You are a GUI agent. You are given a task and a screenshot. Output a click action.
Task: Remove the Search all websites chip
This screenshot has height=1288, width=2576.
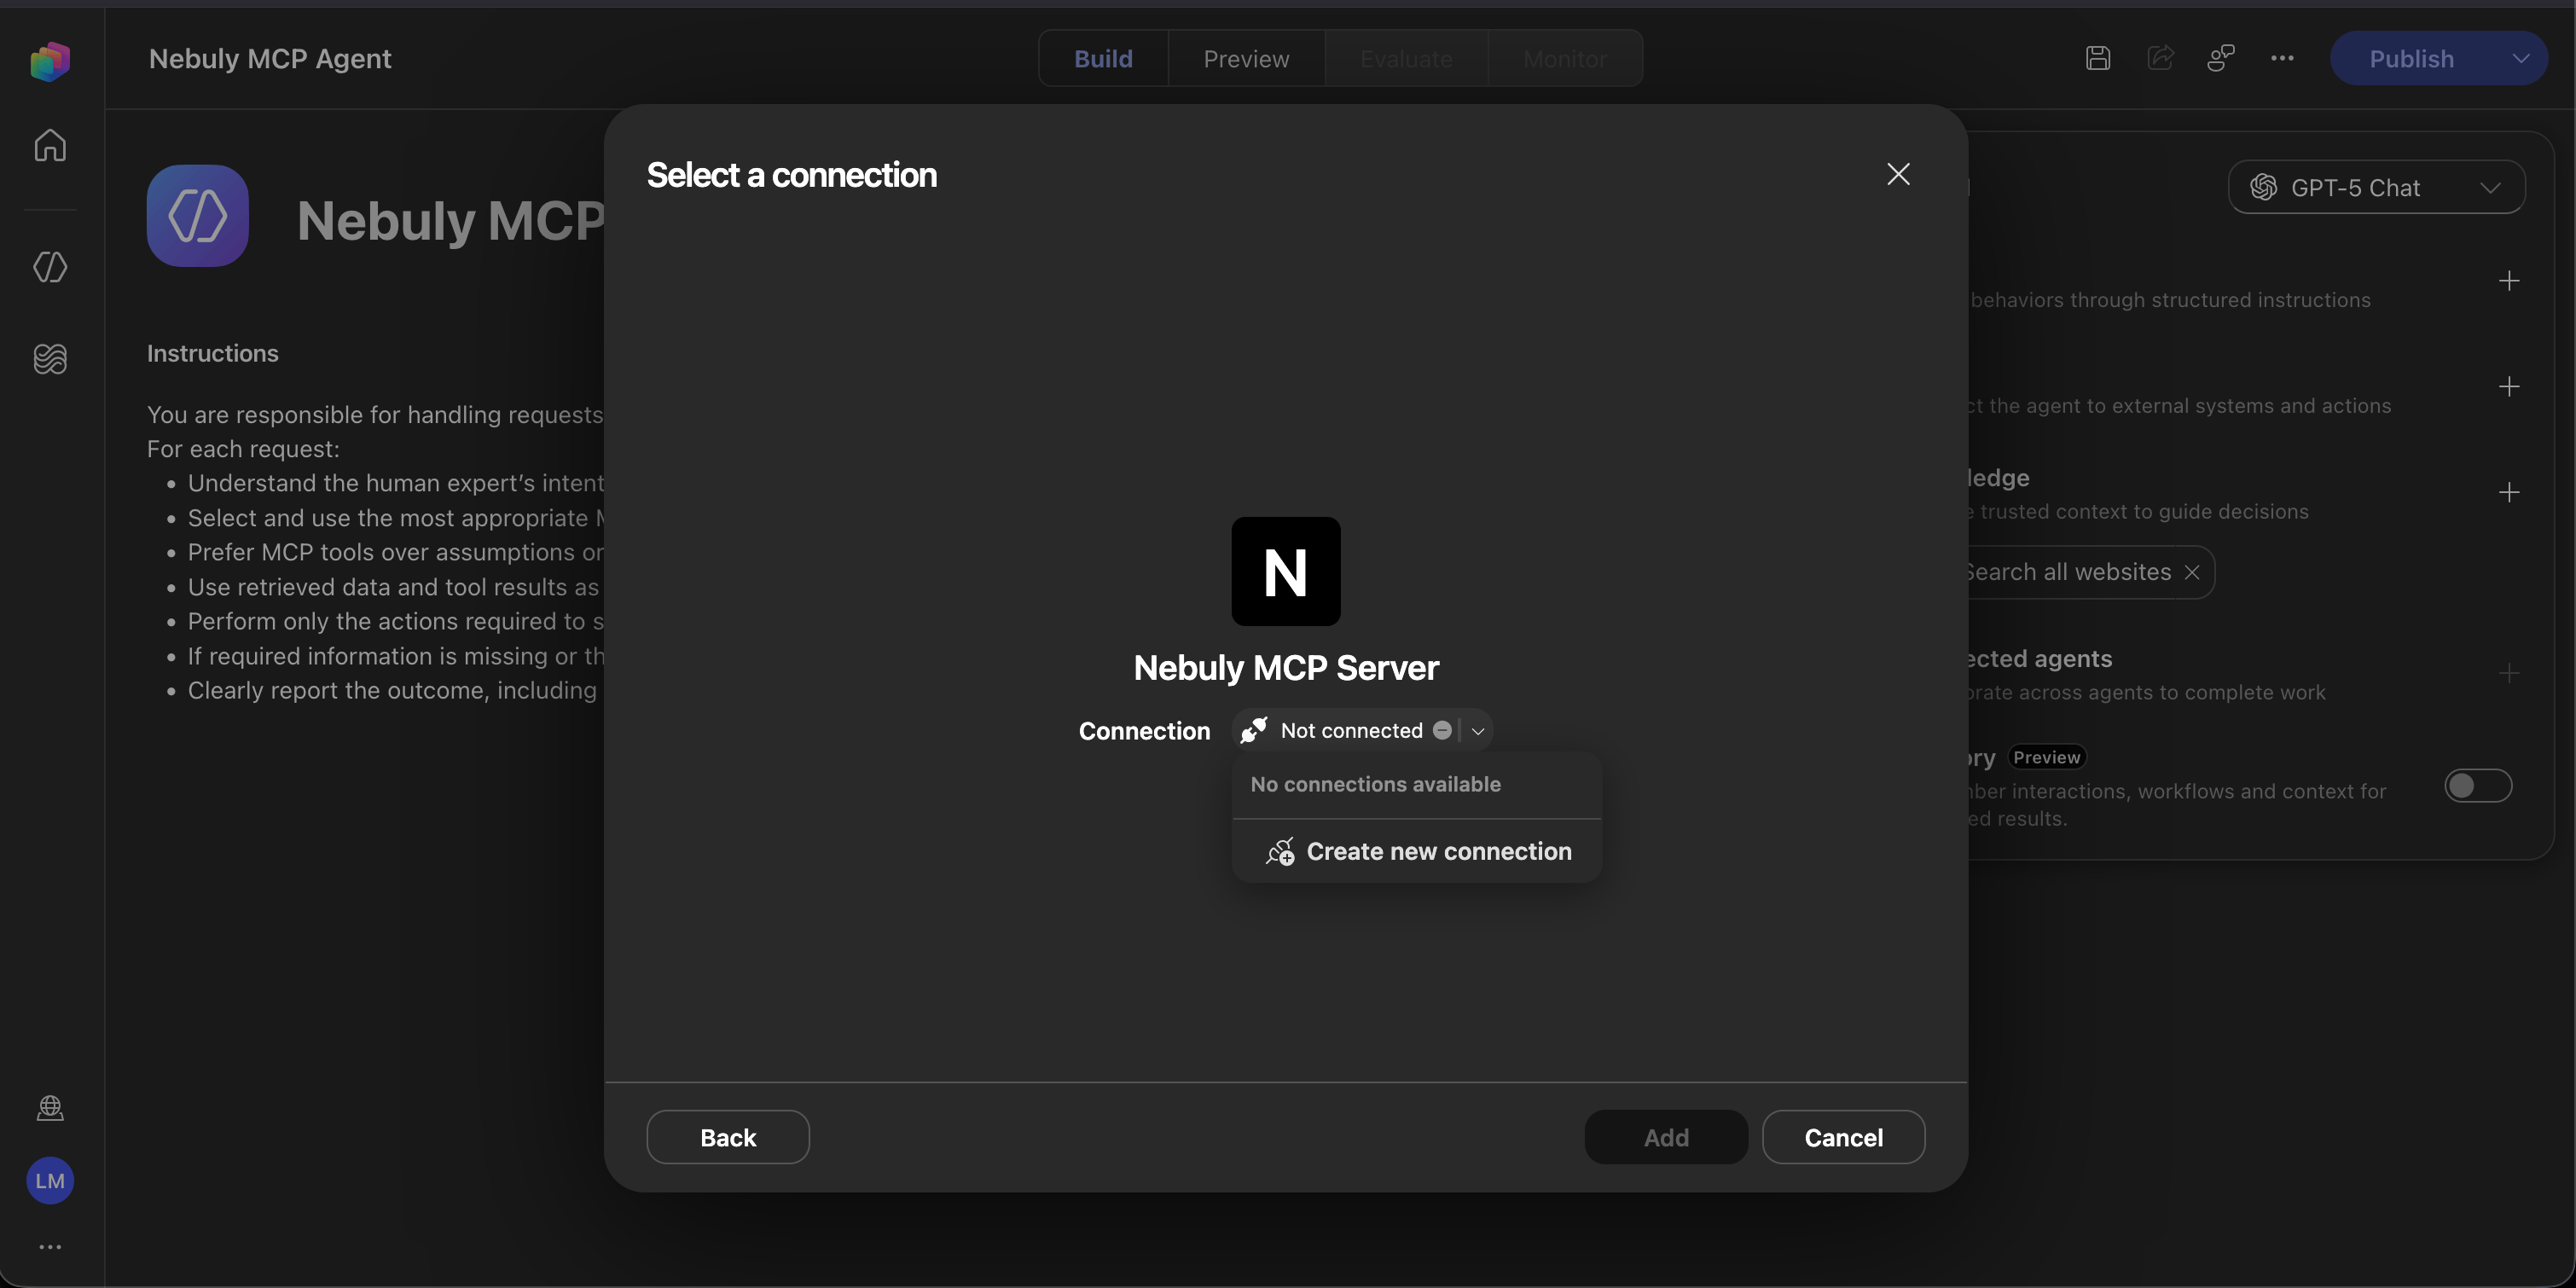click(x=2192, y=572)
